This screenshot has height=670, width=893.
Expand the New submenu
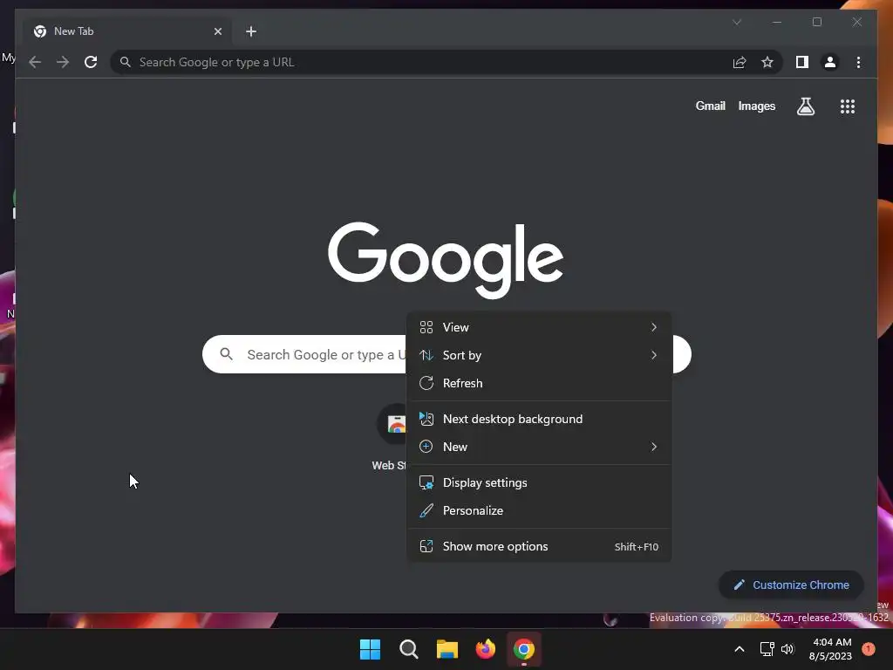[539, 447]
